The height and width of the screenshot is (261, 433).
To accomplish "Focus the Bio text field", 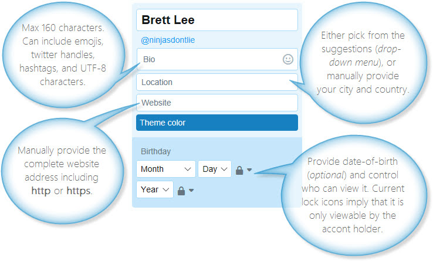I will click(217, 59).
